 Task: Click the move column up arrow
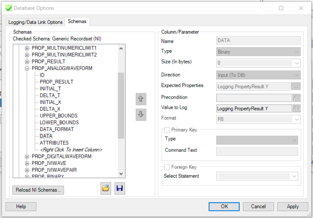[x=141, y=99]
